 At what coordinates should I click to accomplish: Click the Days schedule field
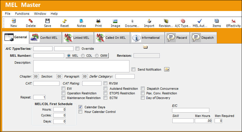tap(59, 121)
